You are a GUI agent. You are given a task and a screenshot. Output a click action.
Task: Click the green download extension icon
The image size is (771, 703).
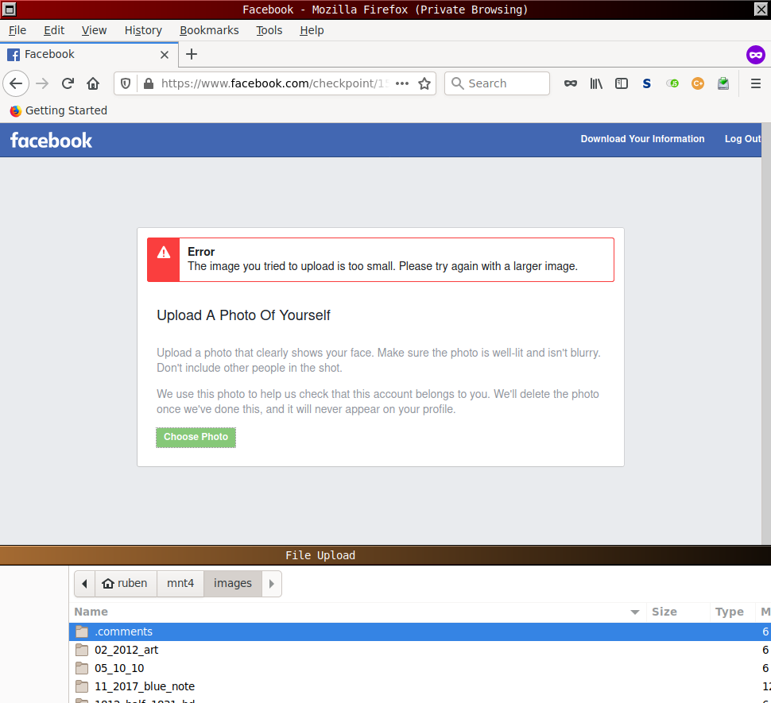point(723,83)
